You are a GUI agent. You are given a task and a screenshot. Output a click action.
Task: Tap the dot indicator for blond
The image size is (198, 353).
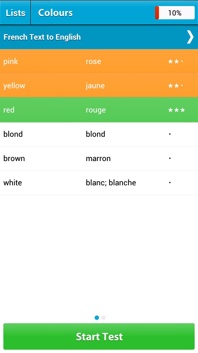pos(170,134)
